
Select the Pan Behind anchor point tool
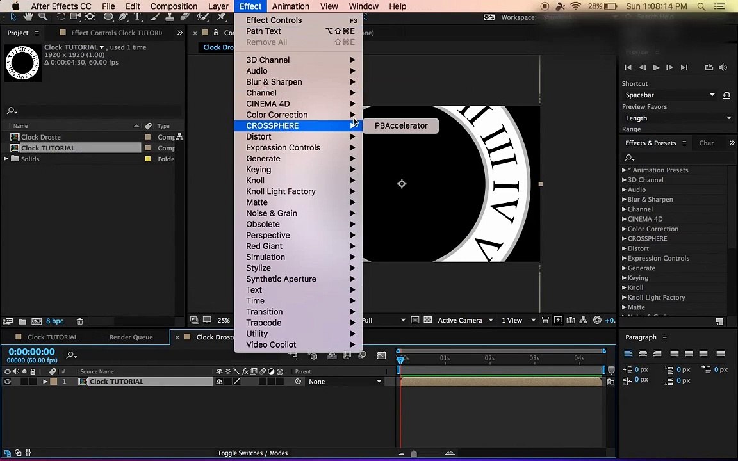pyautogui.click(x=90, y=17)
